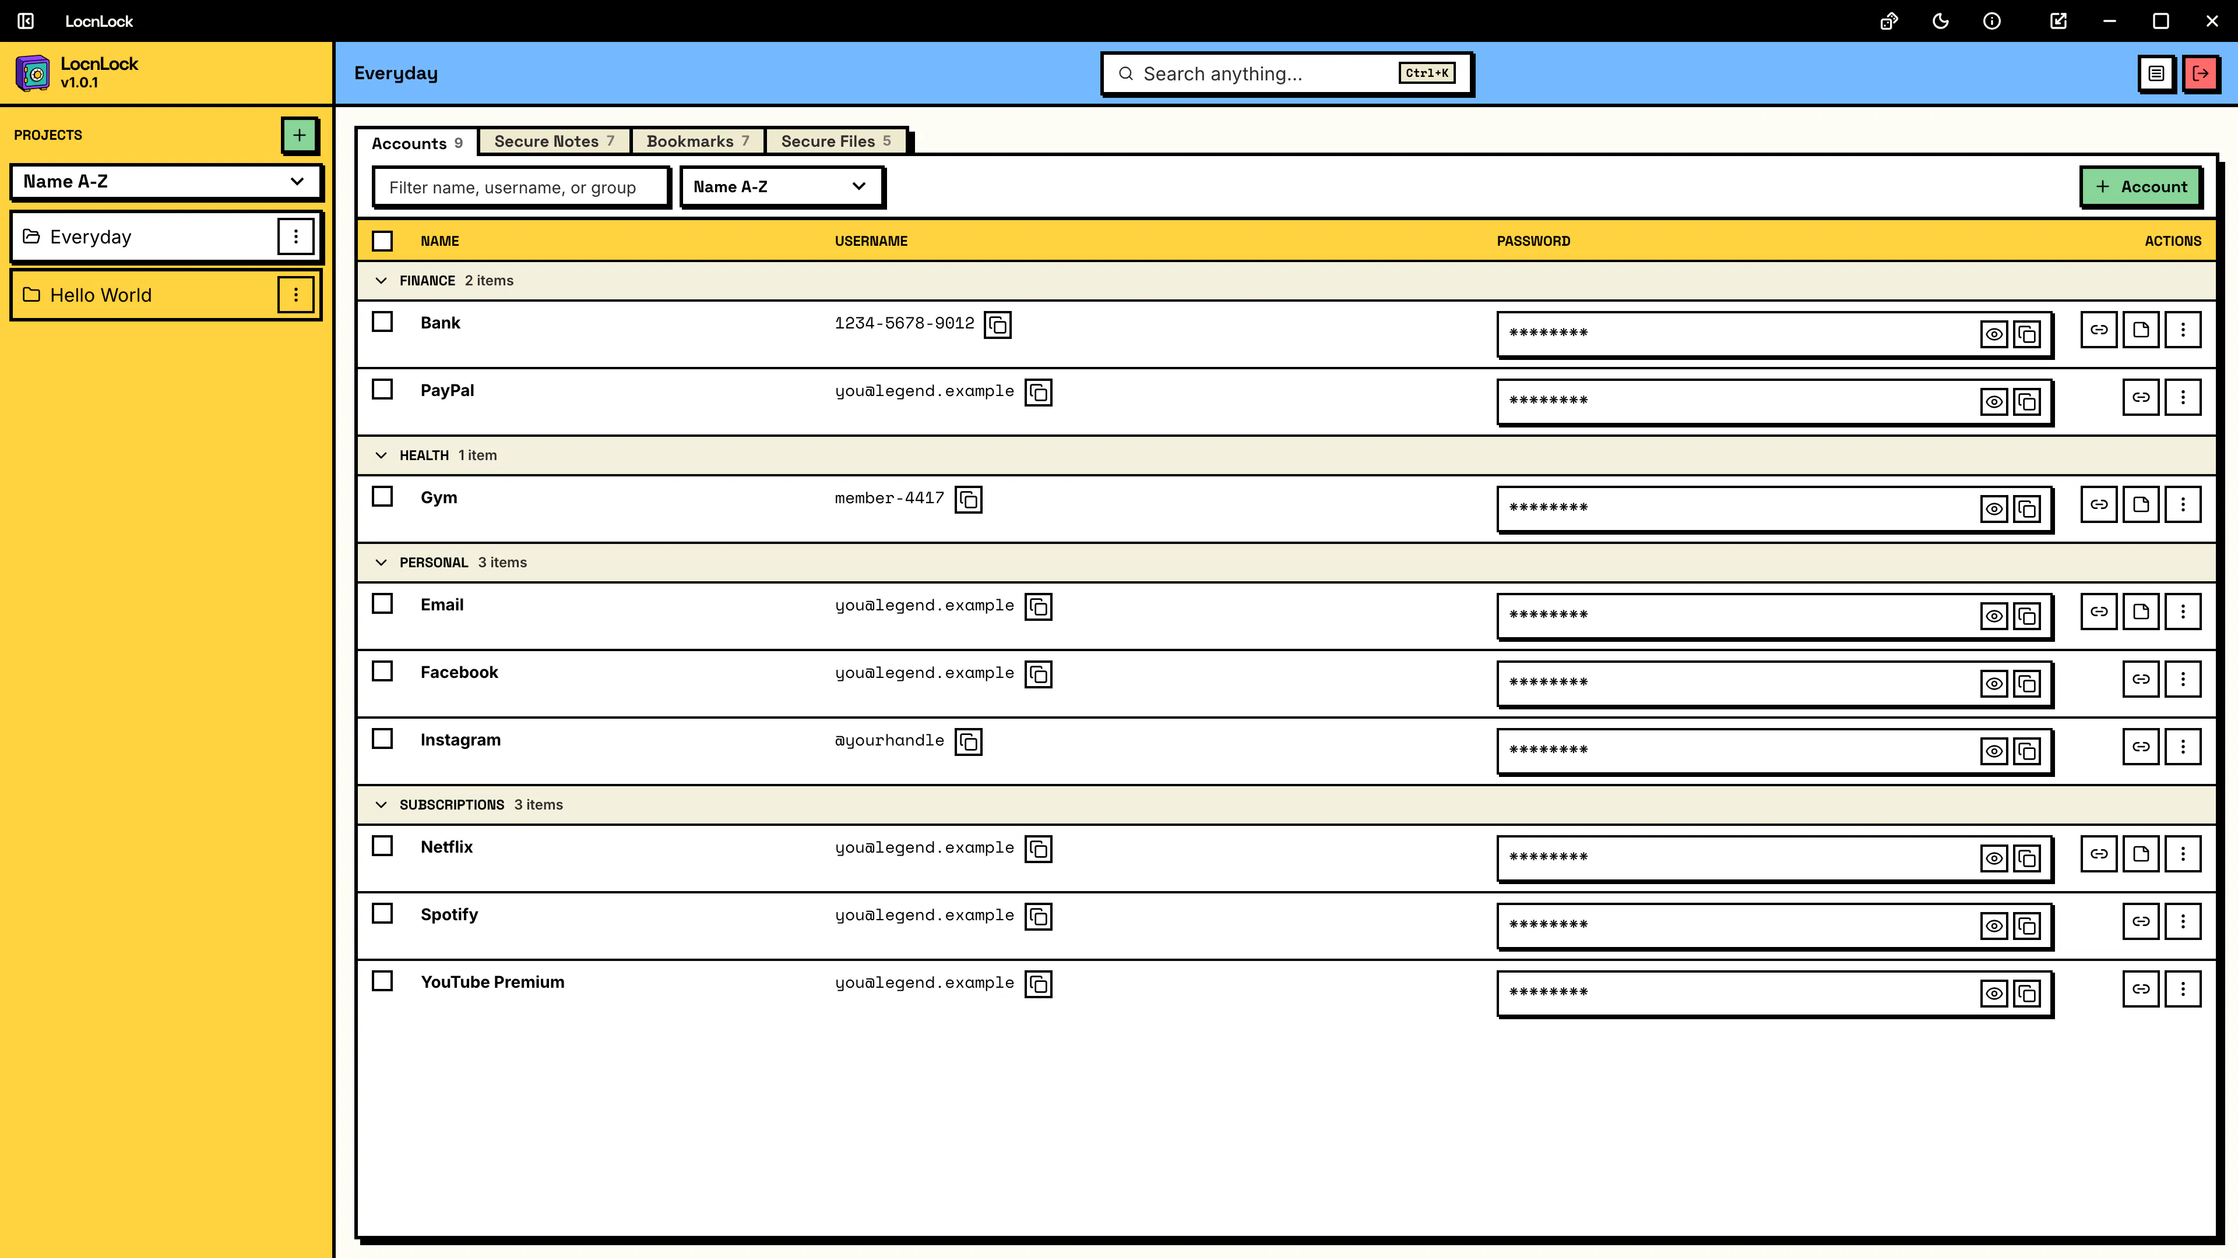Collapse the SUBSCRIPTIONS group
The height and width of the screenshot is (1258, 2238).
[381, 805]
